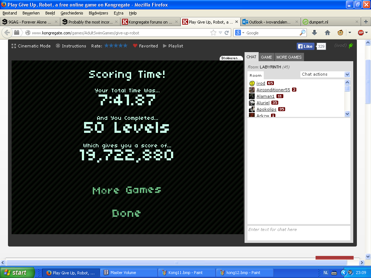Screen dimensions: 371x278
Task: Click the Blokkeren... button above the game
Action: [x=231, y=58]
